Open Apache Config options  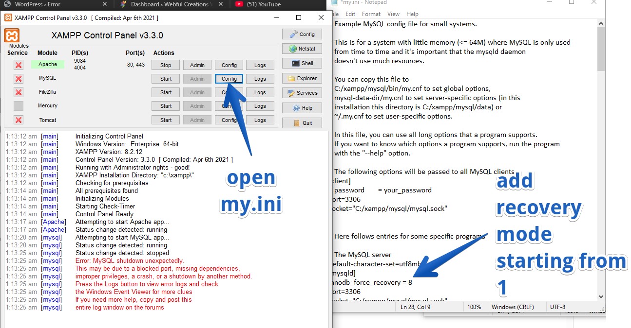(x=229, y=65)
